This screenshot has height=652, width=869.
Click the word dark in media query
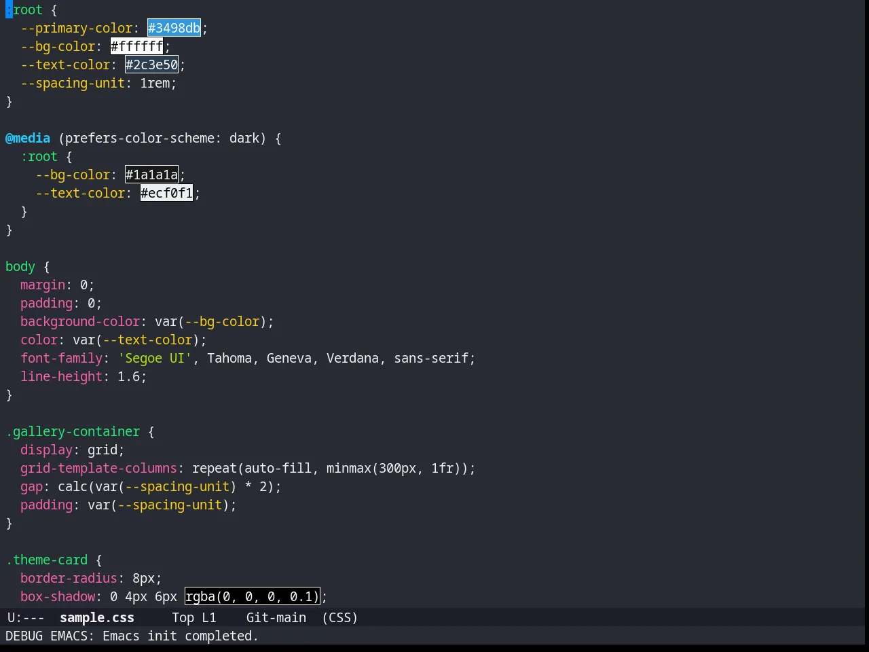point(244,138)
